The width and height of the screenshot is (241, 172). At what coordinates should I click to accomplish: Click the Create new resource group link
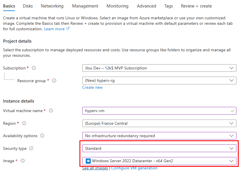click(92, 87)
